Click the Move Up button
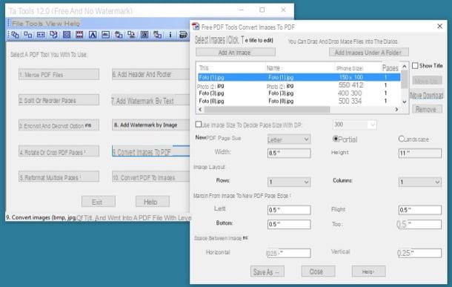Viewport: 452px width, 287px height. 427,81
